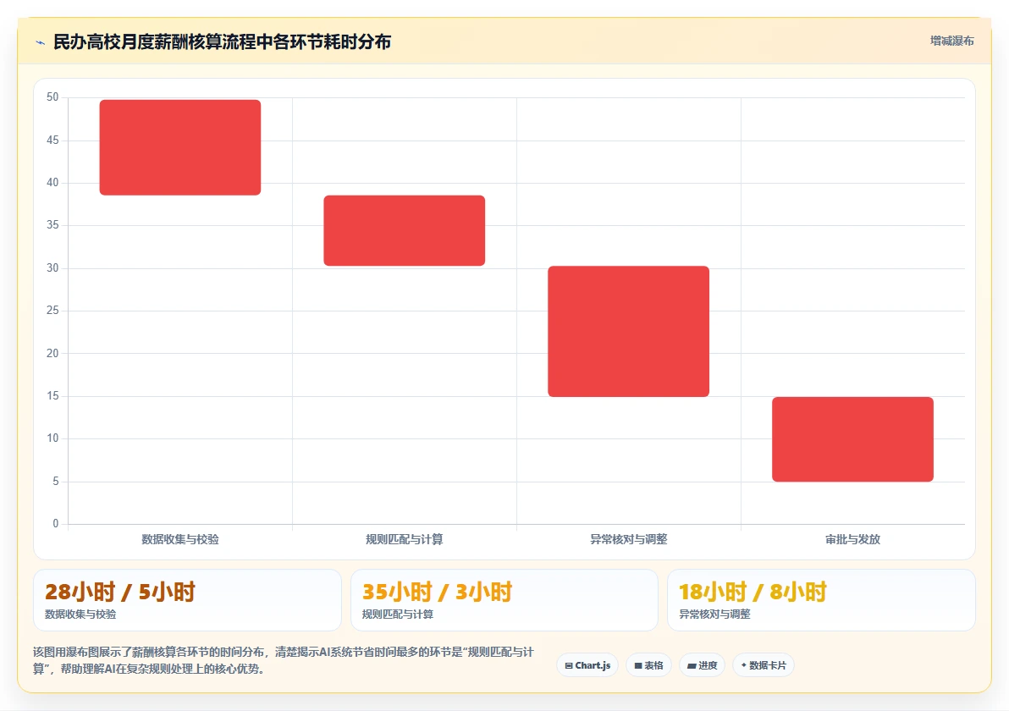Click the x-axis label 数据收集与校验
Viewport: 1009px width, 711px height.
tap(180, 539)
